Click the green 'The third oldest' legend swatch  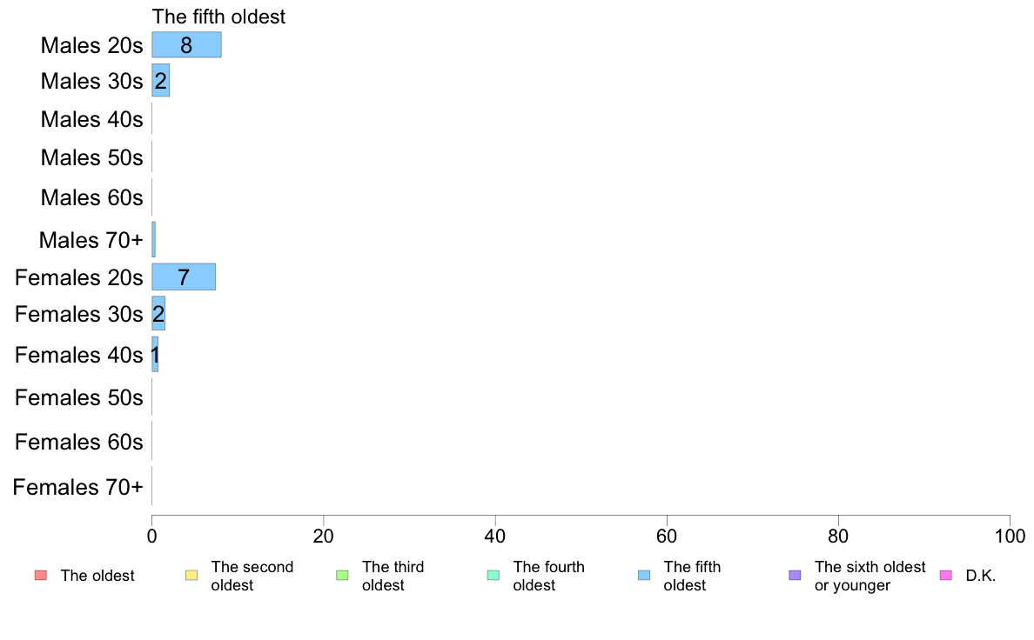tap(342, 576)
